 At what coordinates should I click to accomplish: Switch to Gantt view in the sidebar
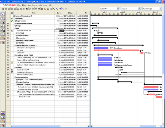point(3,14)
